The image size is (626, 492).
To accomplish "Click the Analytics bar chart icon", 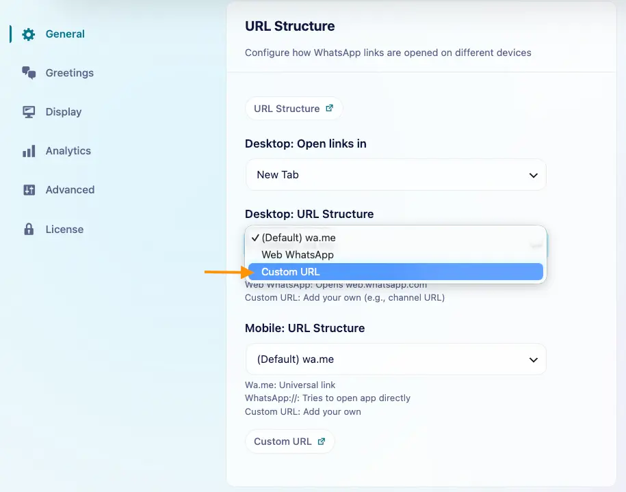I will click(x=29, y=151).
